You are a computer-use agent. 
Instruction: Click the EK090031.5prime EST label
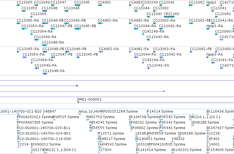[46, 144]
